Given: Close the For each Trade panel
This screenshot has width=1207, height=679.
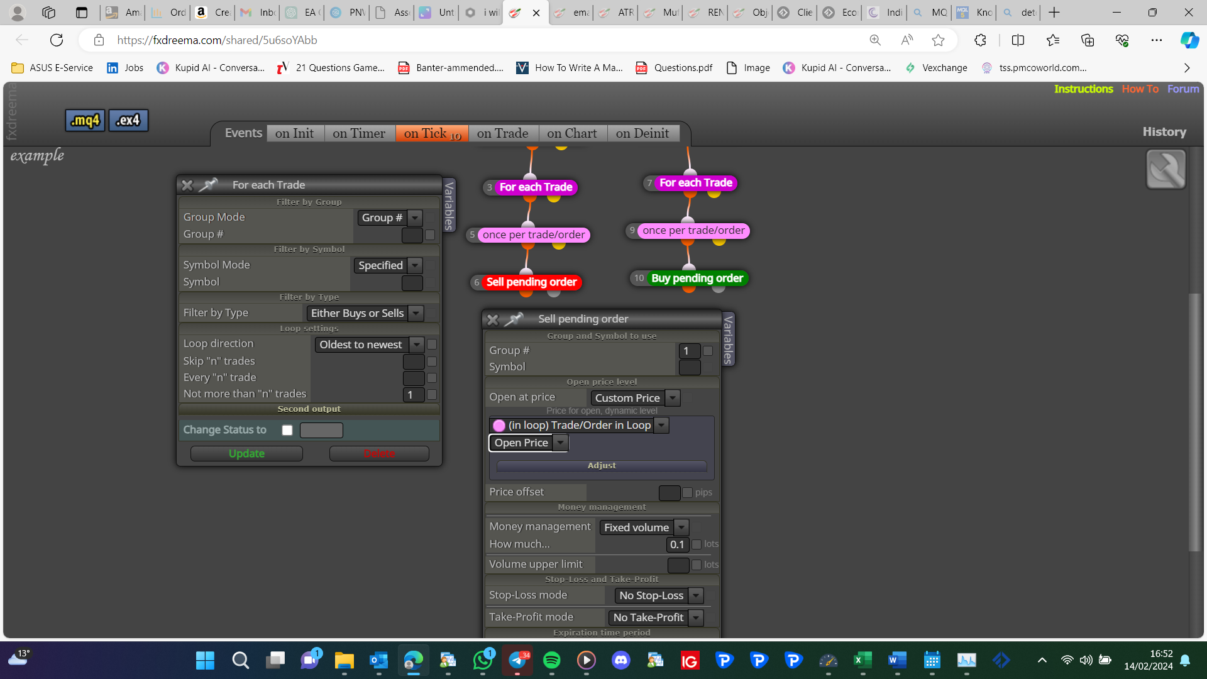Looking at the screenshot, I should 187,185.
